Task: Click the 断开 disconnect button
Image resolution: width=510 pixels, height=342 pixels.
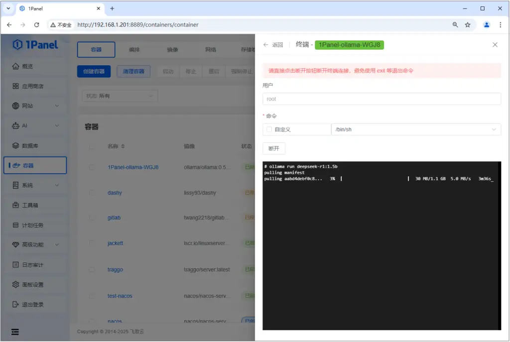Action: click(x=274, y=148)
